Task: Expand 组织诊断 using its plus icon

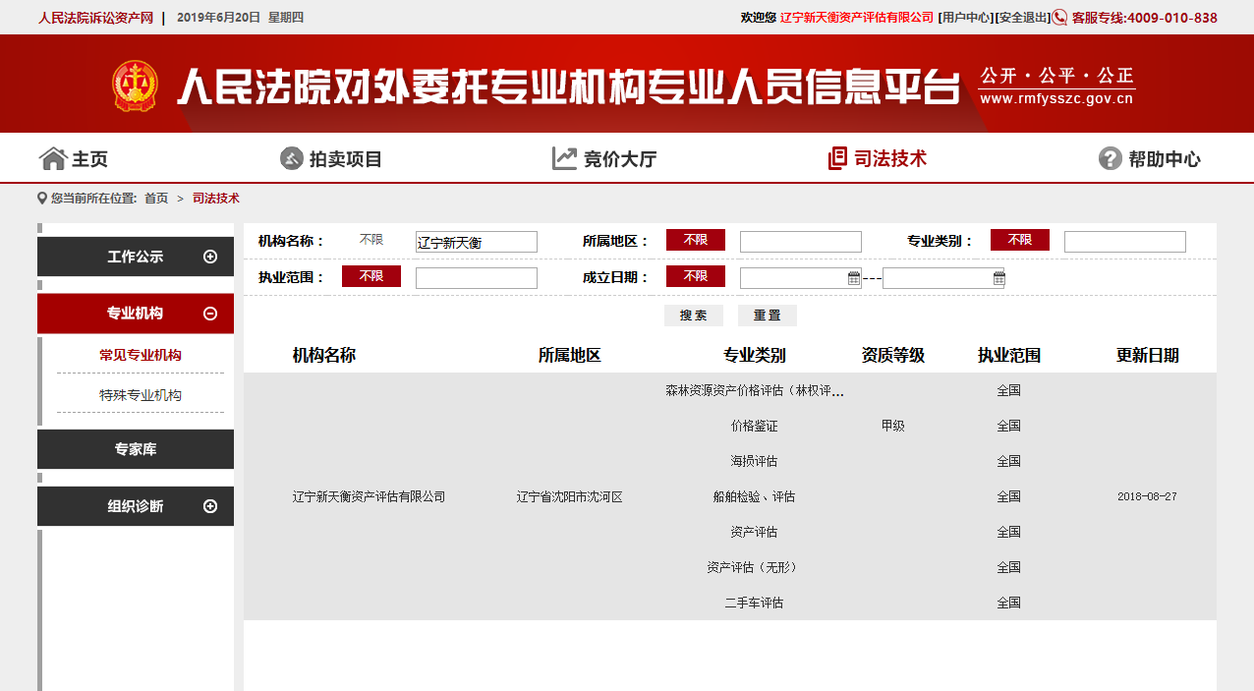Action: pos(210,506)
